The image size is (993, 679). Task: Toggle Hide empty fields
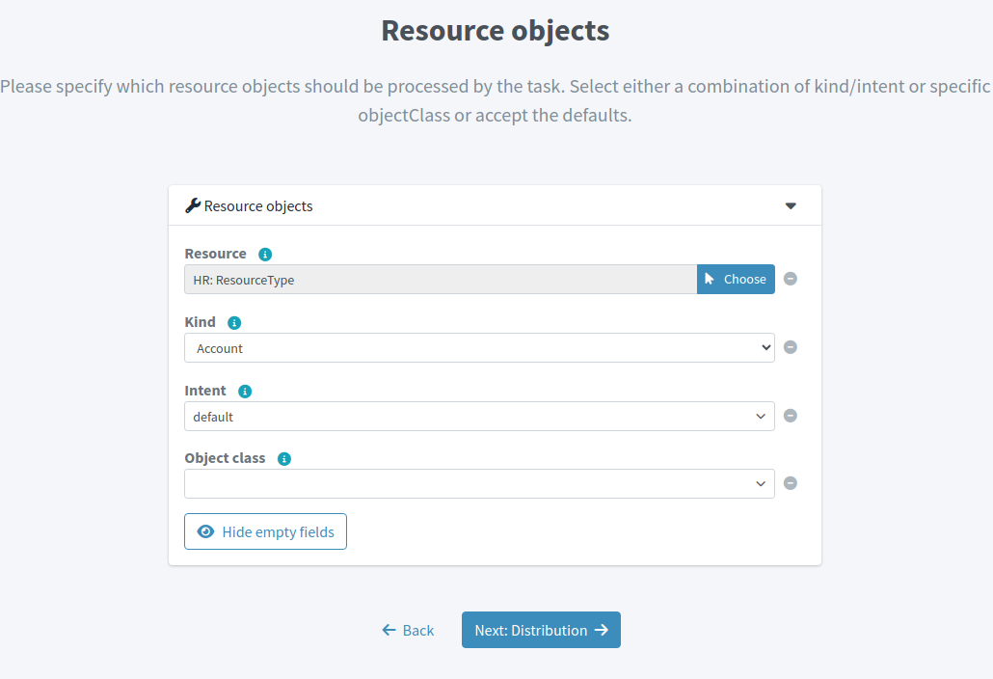coord(265,531)
